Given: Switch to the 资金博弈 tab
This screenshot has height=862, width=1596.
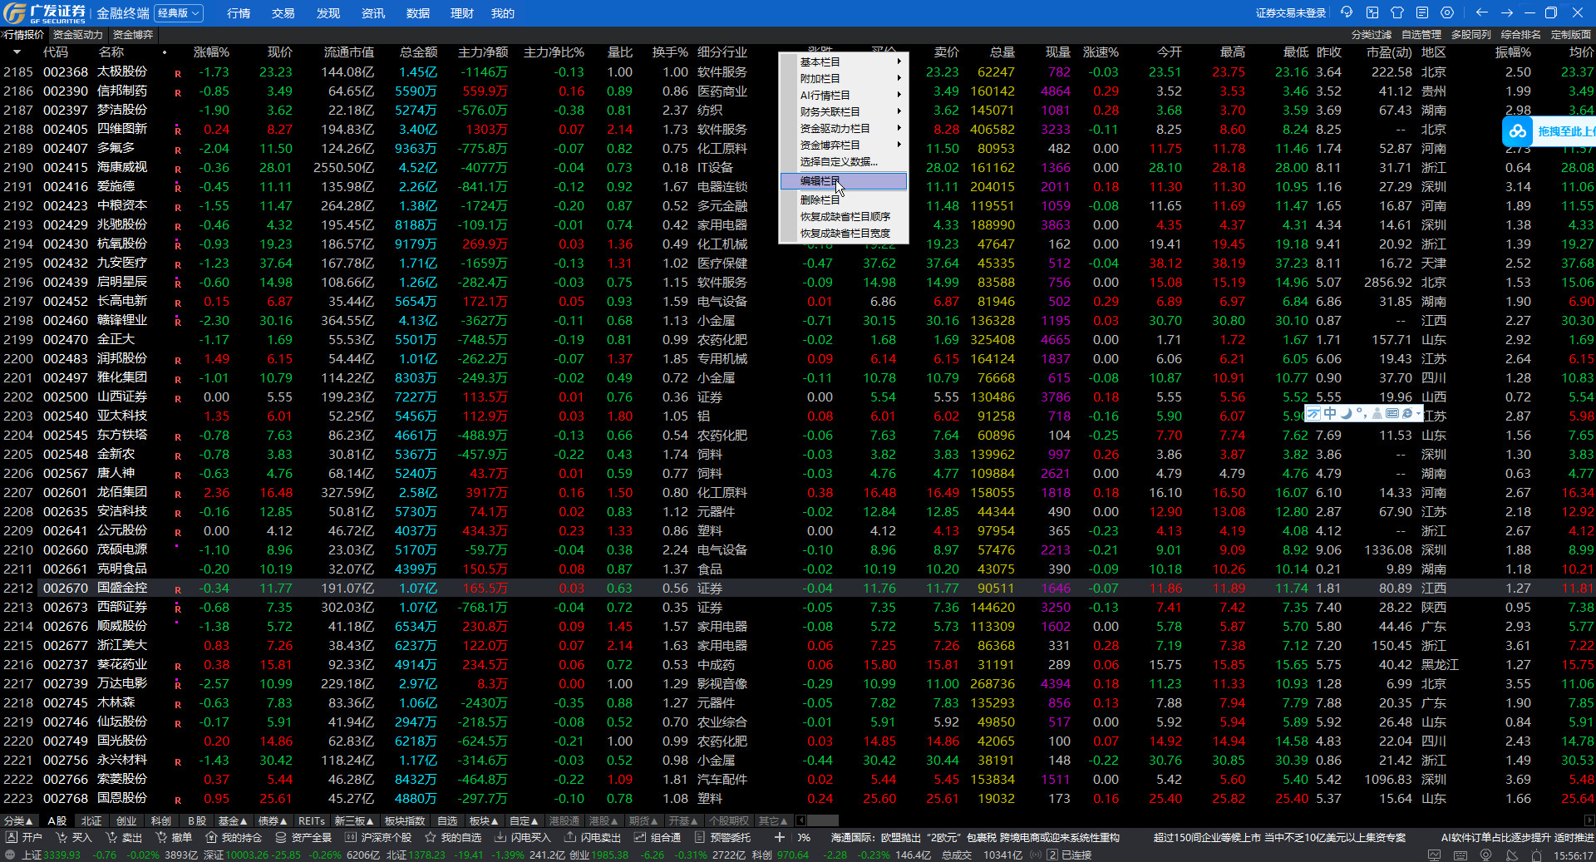Looking at the screenshot, I should coord(133,35).
